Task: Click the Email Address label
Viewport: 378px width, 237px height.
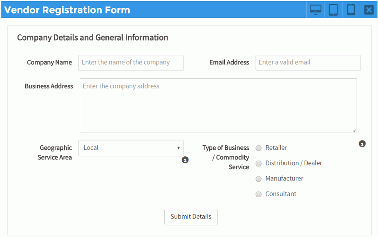Action: [x=229, y=63]
